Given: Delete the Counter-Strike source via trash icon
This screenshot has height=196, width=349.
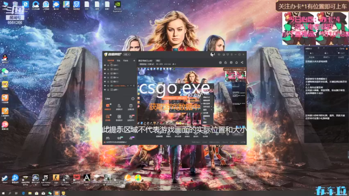Looking at the screenshot, I should tap(134, 85).
